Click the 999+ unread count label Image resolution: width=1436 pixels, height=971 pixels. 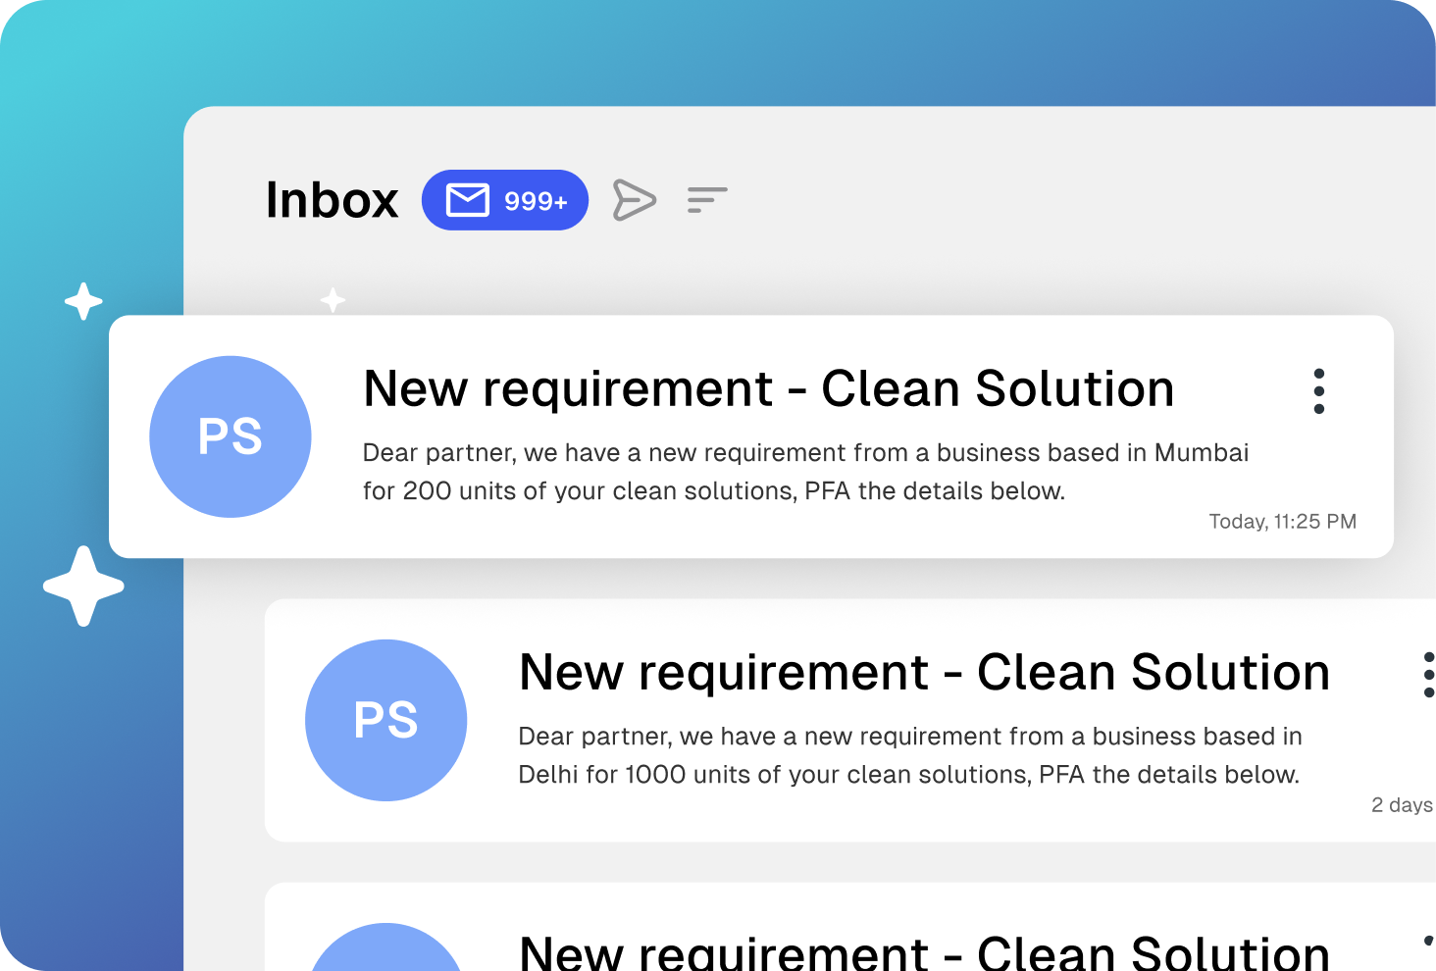[x=536, y=201]
